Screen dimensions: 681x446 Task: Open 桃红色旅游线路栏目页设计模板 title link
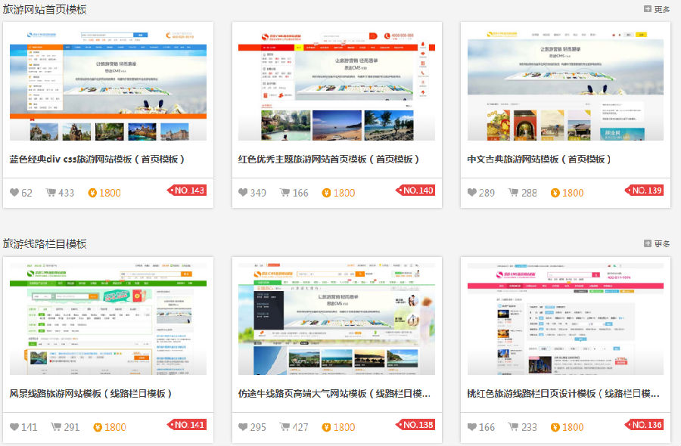pos(564,393)
